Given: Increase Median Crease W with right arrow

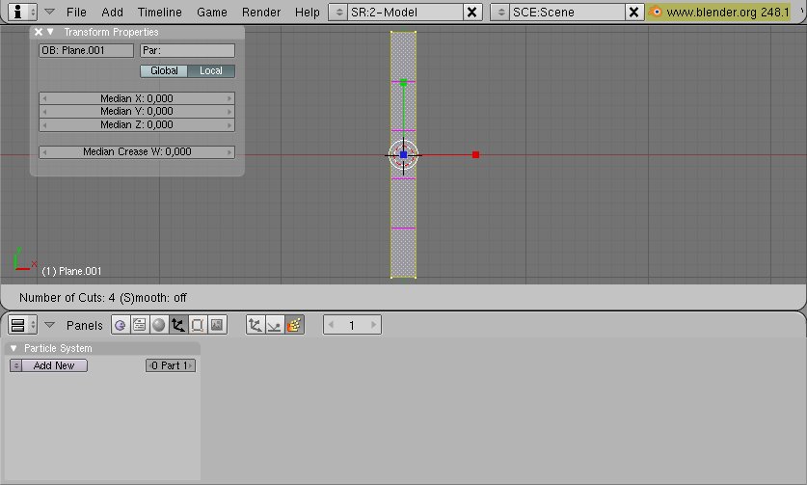Looking at the screenshot, I should (229, 152).
